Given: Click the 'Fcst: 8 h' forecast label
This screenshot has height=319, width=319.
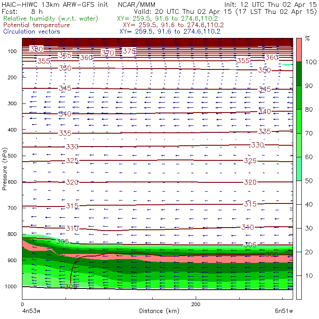Looking at the screenshot, I should pos(22,12).
